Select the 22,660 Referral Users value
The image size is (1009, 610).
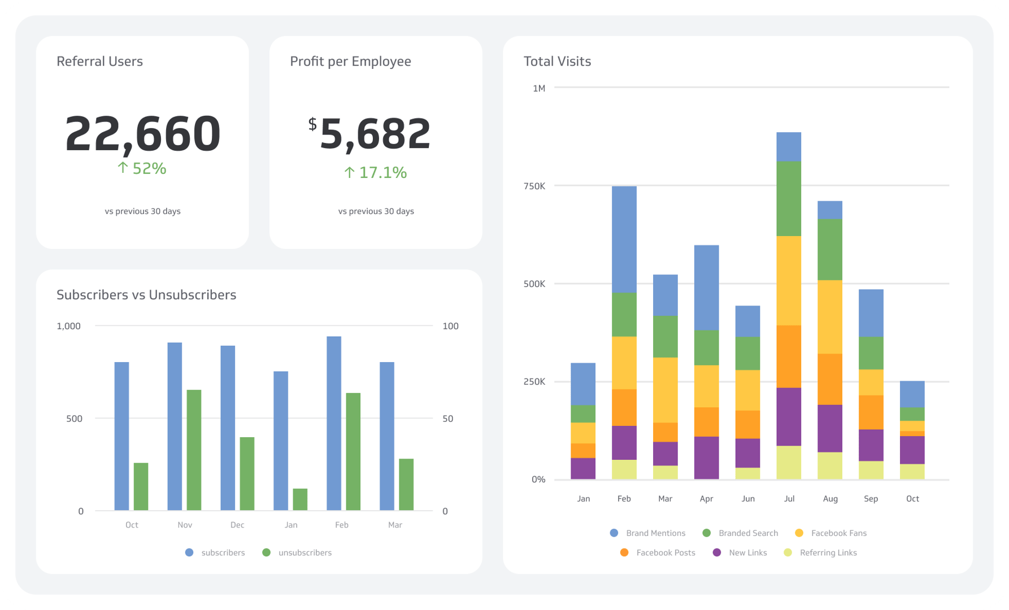[142, 134]
